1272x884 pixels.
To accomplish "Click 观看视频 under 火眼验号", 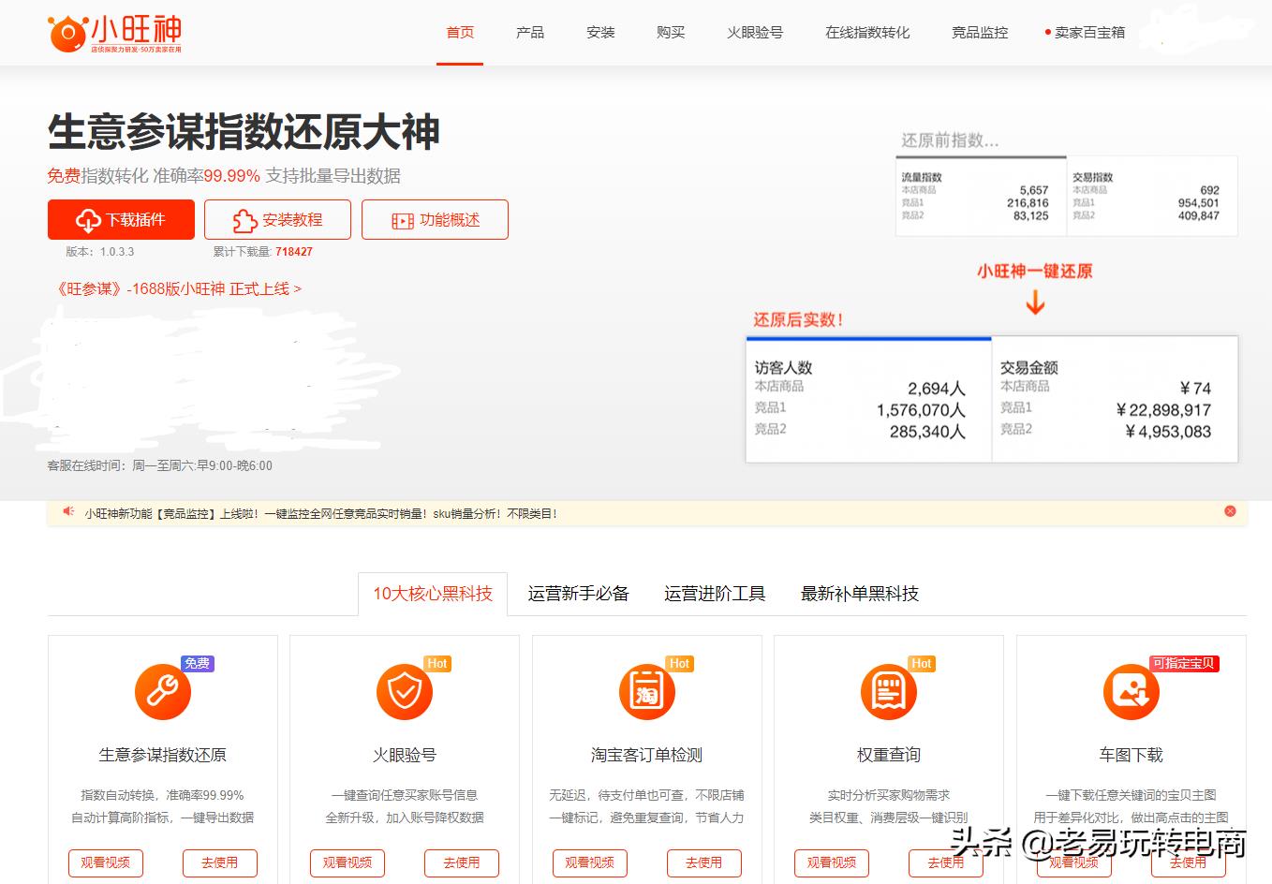I will [348, 862].
